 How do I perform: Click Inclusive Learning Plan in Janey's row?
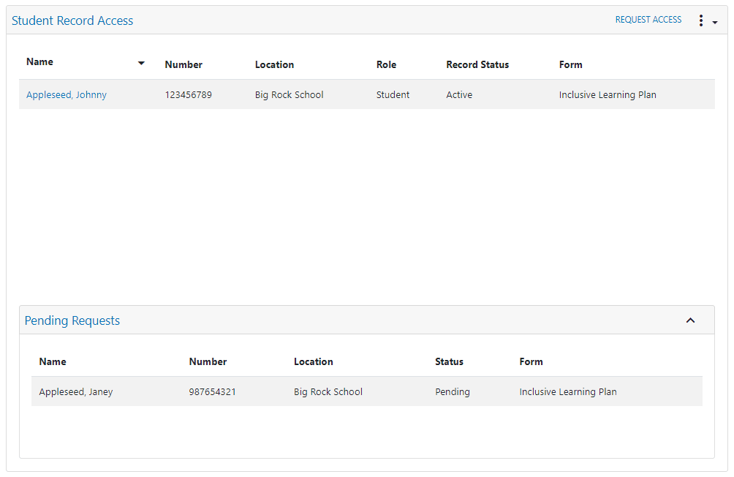click(568, 391)
